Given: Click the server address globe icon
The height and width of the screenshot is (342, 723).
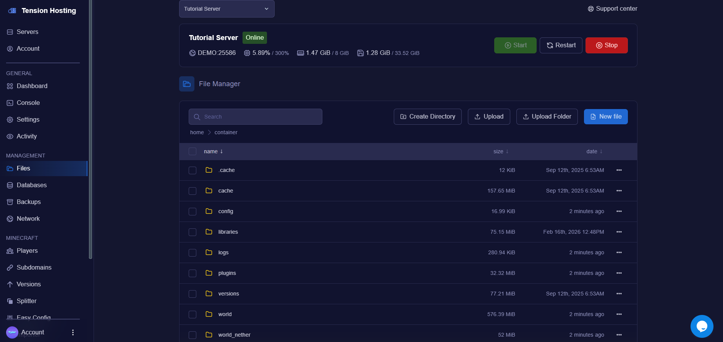Looking at the screenshot, I should (x=192, y=53).
